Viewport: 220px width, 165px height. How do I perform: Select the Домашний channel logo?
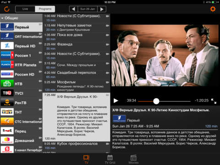7,140
